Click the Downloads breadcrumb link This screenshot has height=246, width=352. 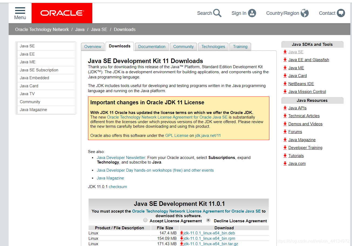tap(125, 29)
